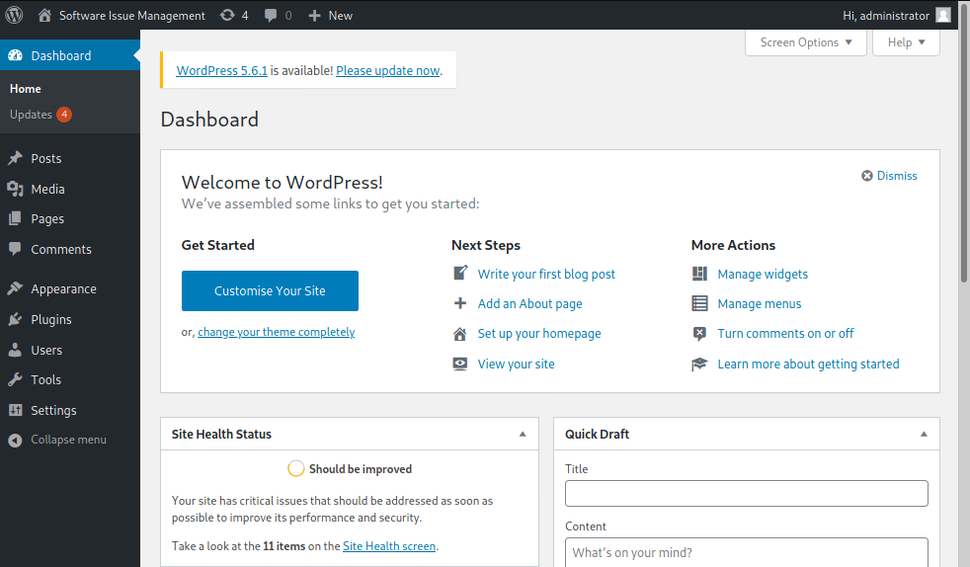This screenshot has height=567, width=970.
Task: Click the Posts pin icon
Action: pos(15,158)
